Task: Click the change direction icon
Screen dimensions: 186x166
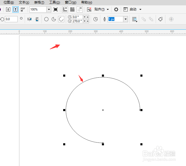Action: 96,19
